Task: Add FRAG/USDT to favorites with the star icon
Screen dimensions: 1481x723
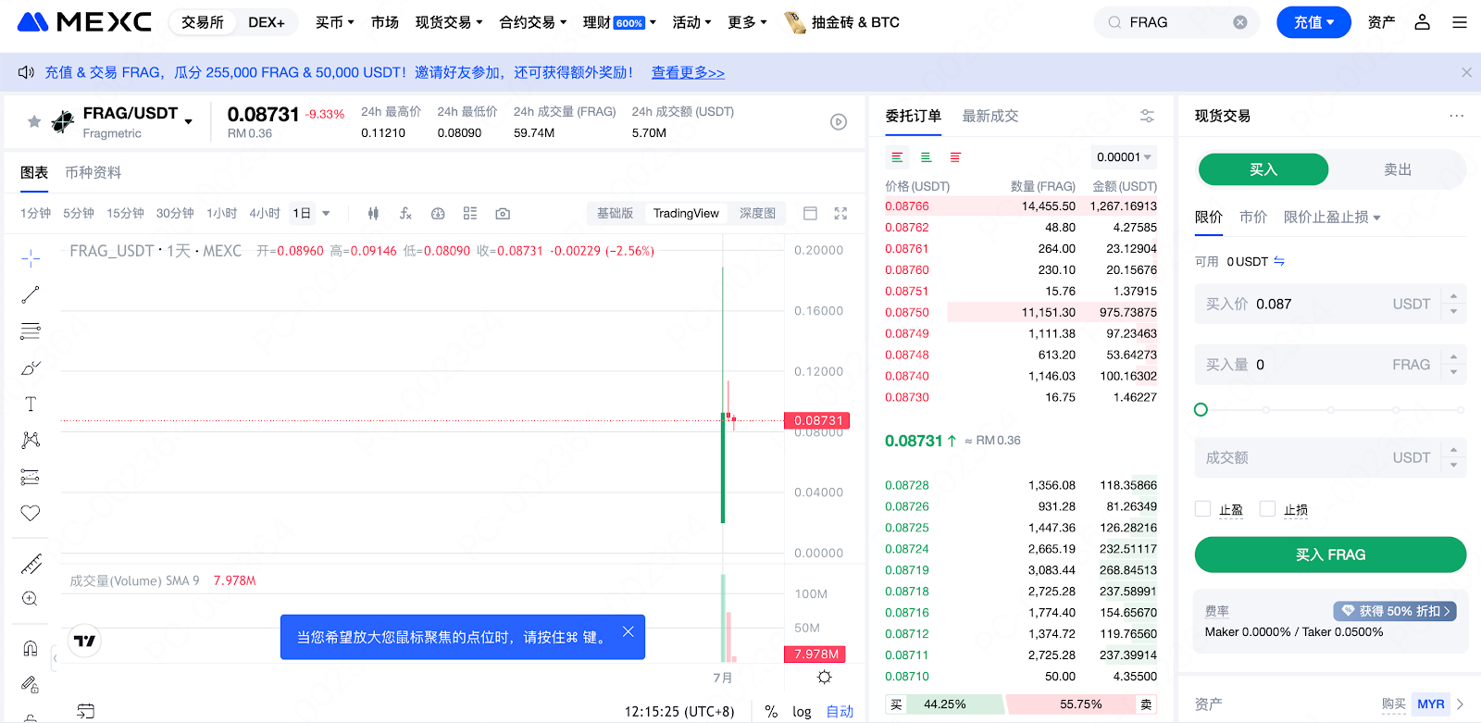Action: (x=34, y=121)
